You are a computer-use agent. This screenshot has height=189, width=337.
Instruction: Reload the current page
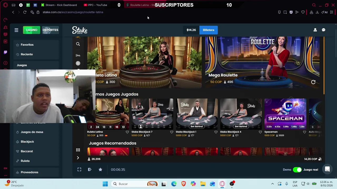25,12
